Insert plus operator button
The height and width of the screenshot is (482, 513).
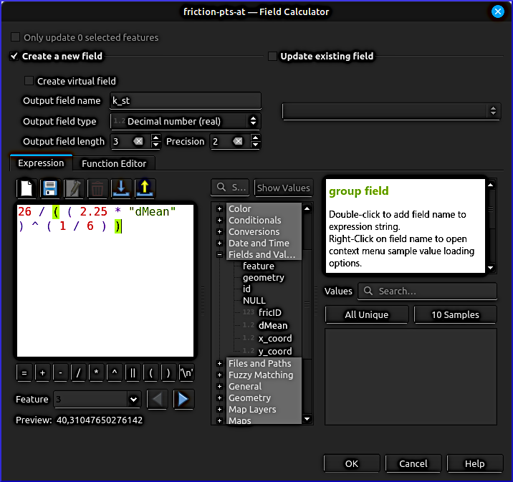42,373
